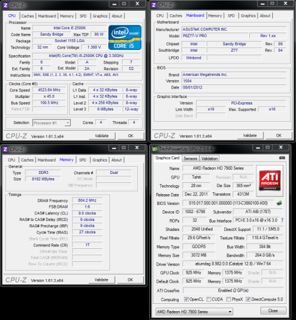
Task: Click the P8Z77-V PRO model field
Action: (x=215, y=36)
